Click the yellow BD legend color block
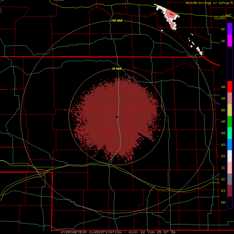Image resolution: width=234 pixels, height=234 pixels. click(x=230, y=110)
